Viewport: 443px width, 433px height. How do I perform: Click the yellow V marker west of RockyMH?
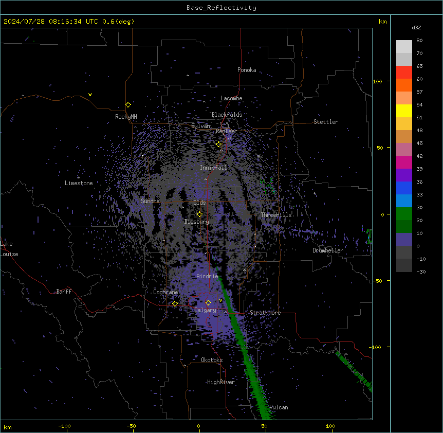(90, 95)
